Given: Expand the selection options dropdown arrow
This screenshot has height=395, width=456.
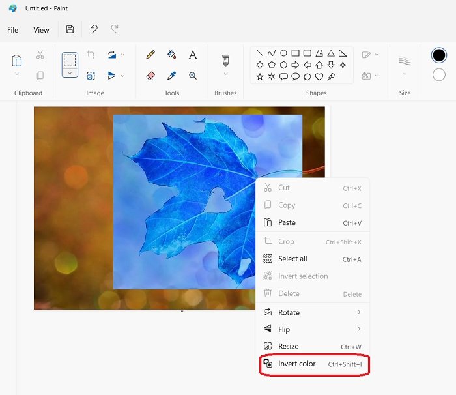Looking at the screenshot, I should point(70,74).
